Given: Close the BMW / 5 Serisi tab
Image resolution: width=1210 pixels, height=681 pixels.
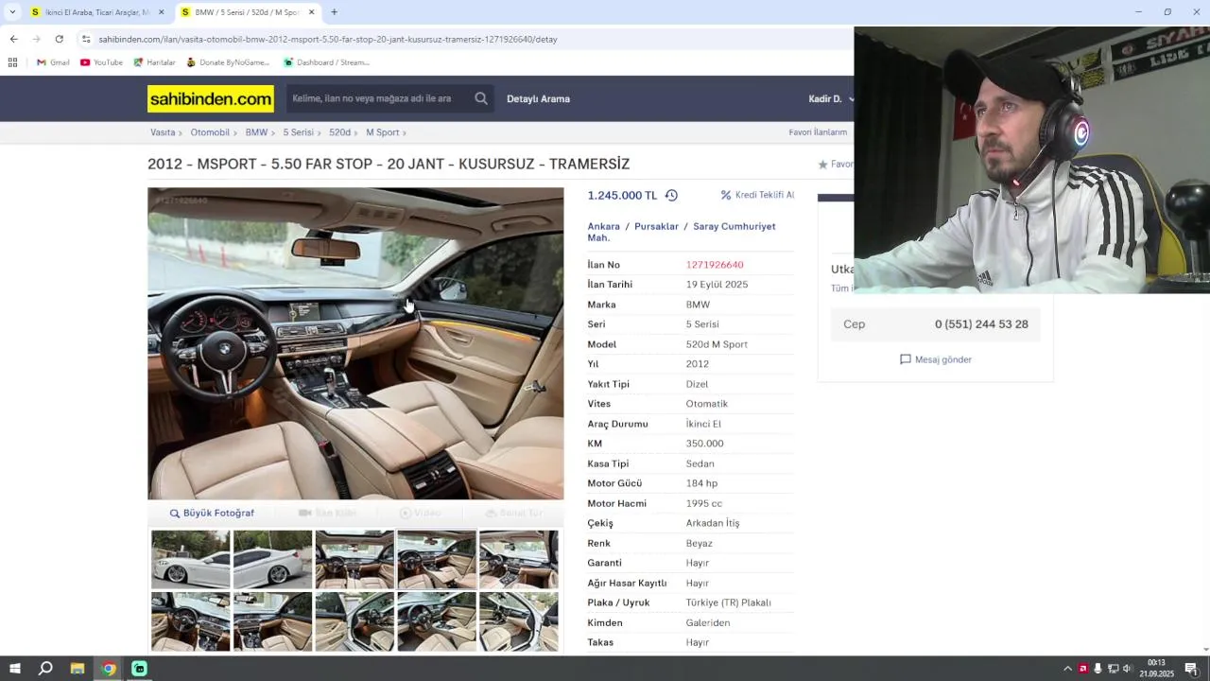Looking at the screenshot, I should pyautogui.click(x=311, y=12).
